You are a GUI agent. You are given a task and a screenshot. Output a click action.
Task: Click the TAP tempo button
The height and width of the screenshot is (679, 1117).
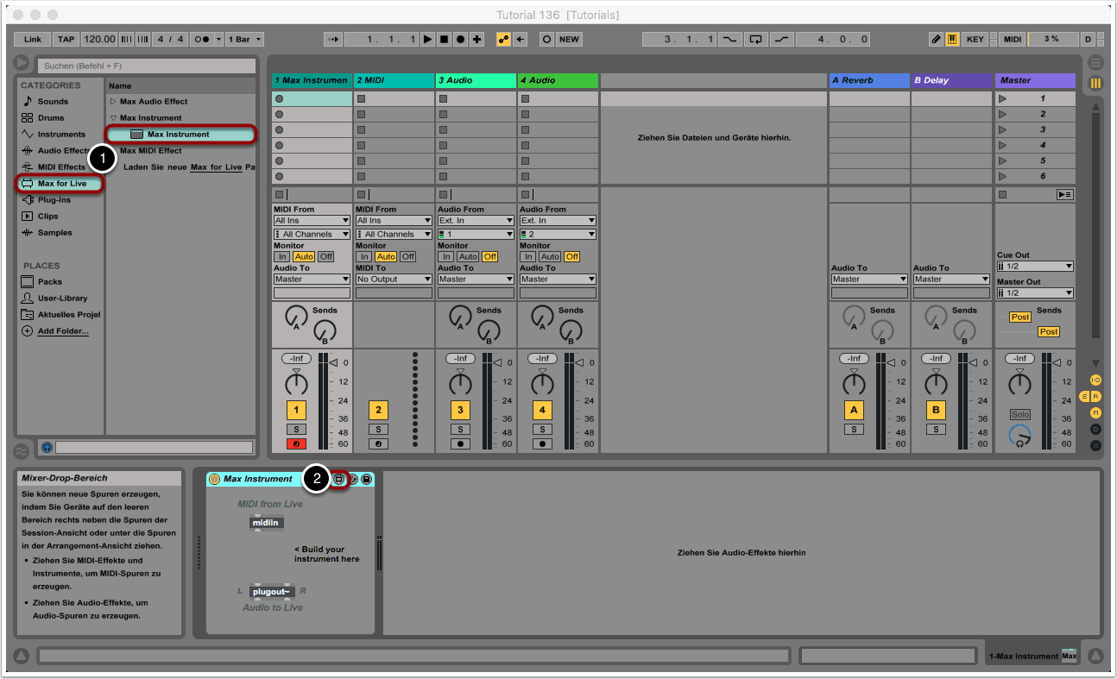click(x=66, y=39)
